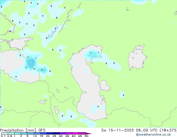Viewport: 177px width, 137px height.
Task: Click the legend swatch between 10 and 15
Action: point(37,133)
